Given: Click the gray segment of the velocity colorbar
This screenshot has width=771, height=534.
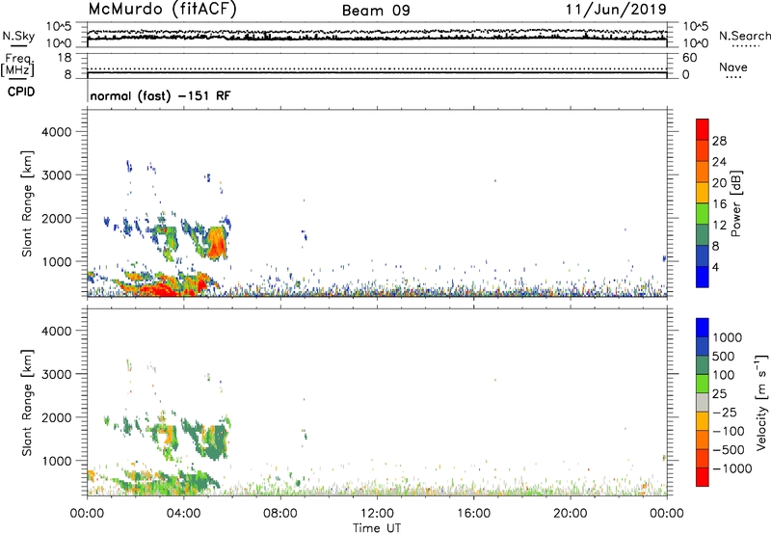Looking at the screenshot, I should click(703, 403).
